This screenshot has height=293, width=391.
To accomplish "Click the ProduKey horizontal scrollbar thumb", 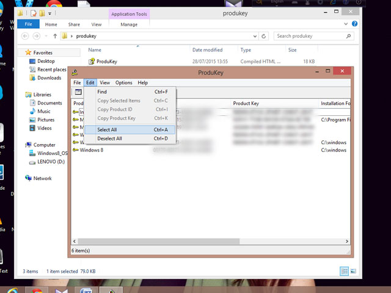I will [x=159, y=241].
